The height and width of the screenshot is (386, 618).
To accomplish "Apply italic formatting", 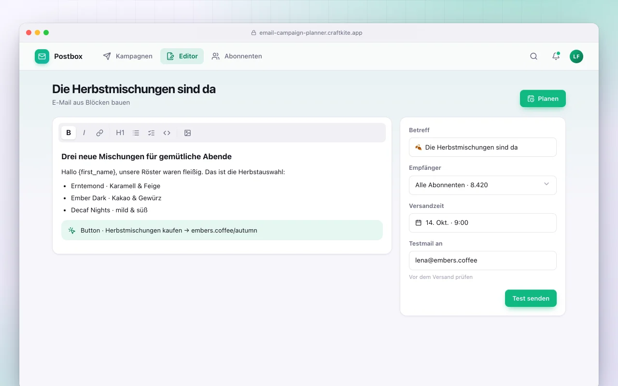I will point(84,133).
